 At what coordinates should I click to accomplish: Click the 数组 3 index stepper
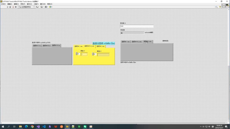click(x=77, y=54)
